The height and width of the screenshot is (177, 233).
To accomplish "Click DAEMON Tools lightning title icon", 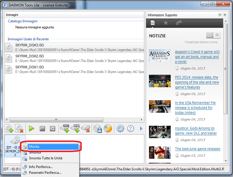I will [5, 5].
